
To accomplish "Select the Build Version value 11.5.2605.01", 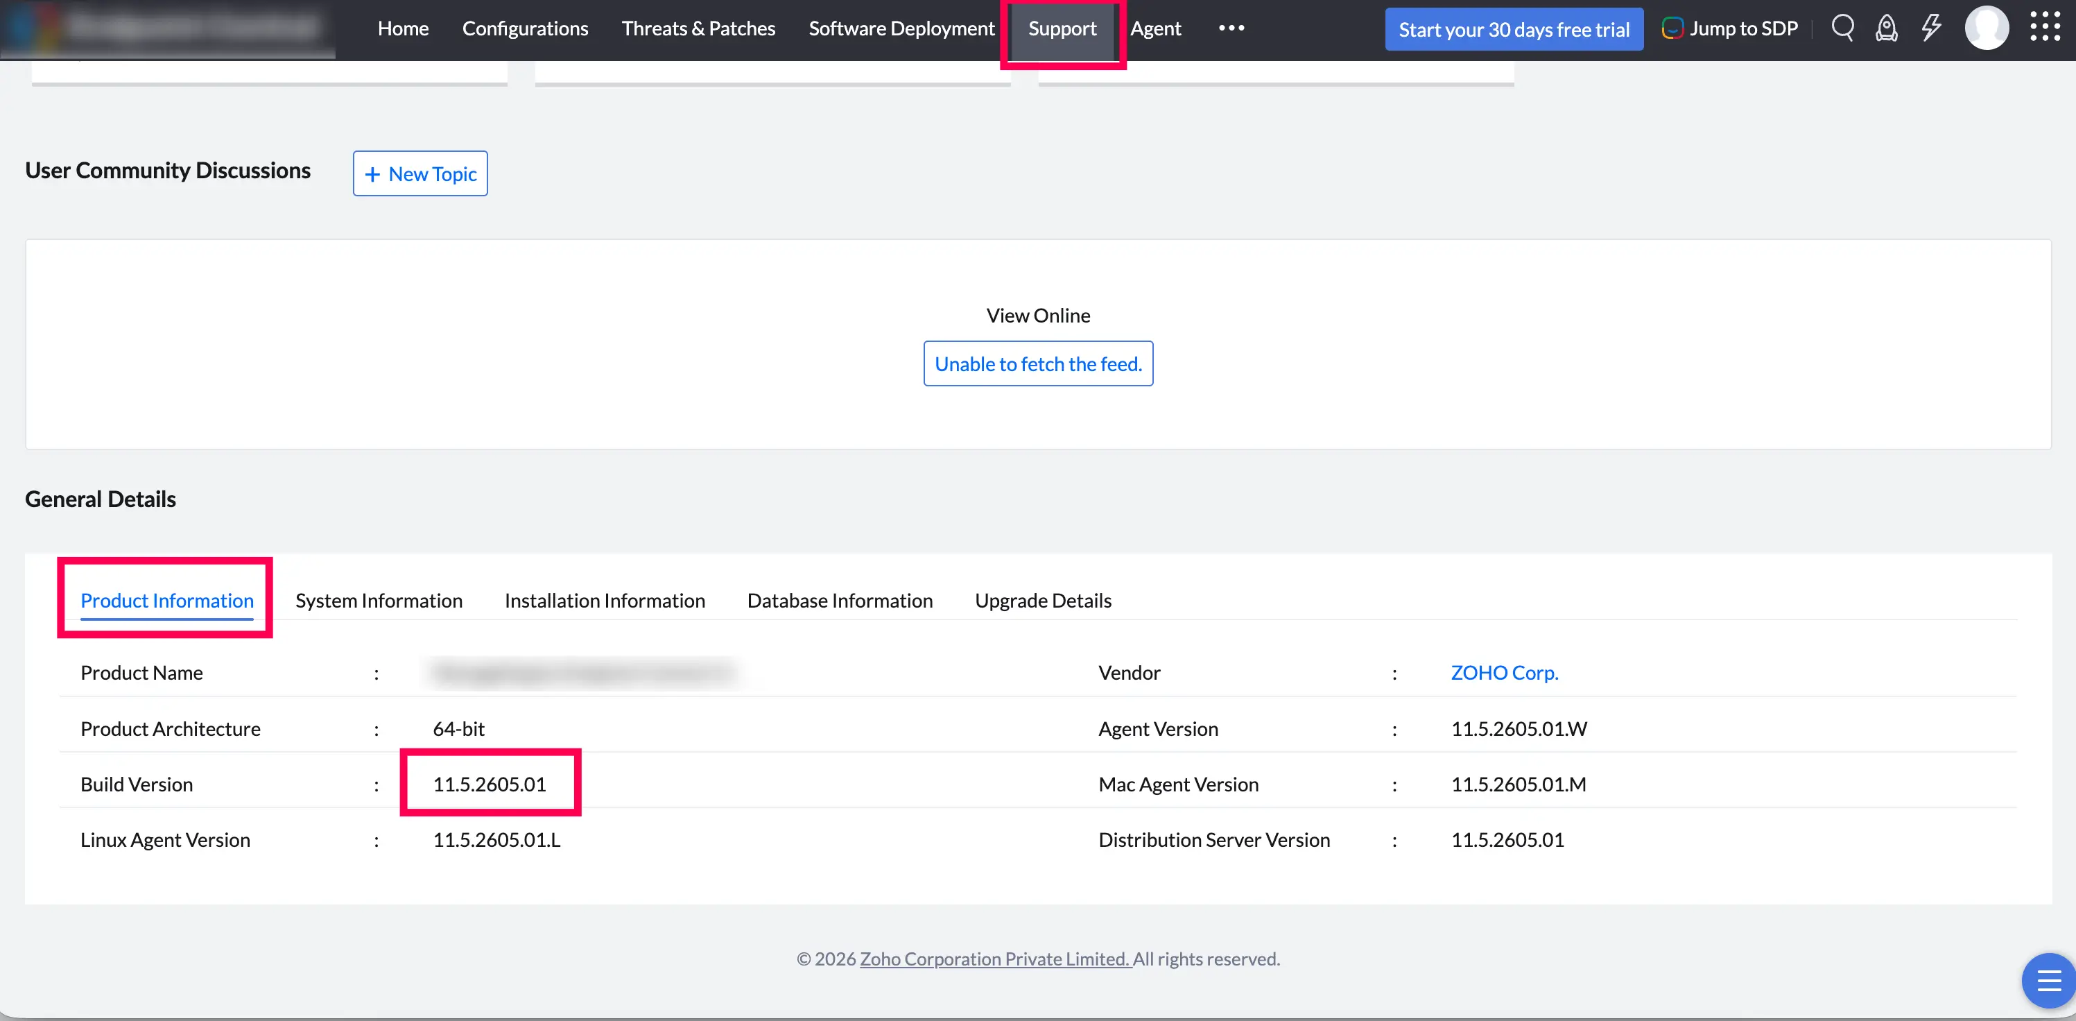I will 489,784.
